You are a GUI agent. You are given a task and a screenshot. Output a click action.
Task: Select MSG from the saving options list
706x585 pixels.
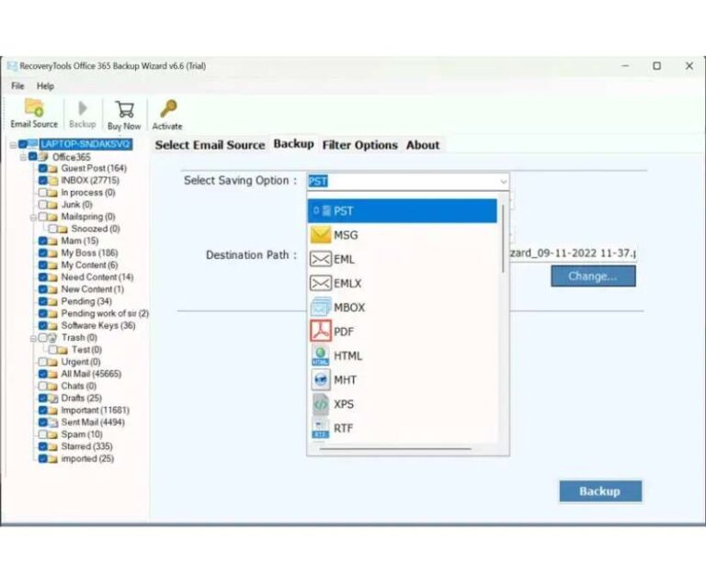(403, 235)
